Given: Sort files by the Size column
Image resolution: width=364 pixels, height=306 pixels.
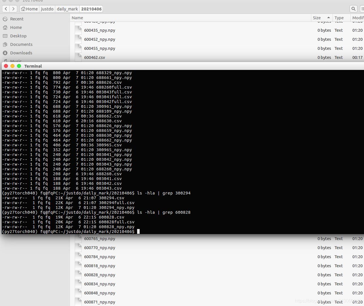Looking at the screenshot, I should [x=322, y=18].
